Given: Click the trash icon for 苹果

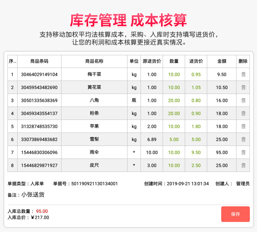Looking at the screenshot, I should pyautogui.click(x=243, y=126).
